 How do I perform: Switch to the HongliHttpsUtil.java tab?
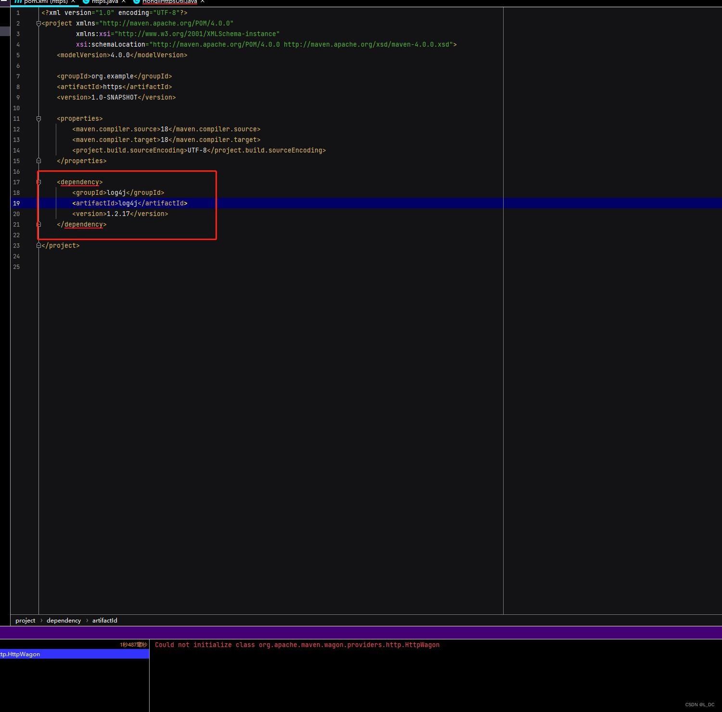[x=168, y=2]
